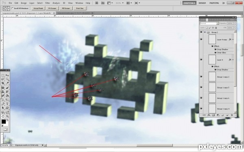Hide the Group 1 copy 5 layer
This screenshot has width=244, height=152.
pos(201,87)
